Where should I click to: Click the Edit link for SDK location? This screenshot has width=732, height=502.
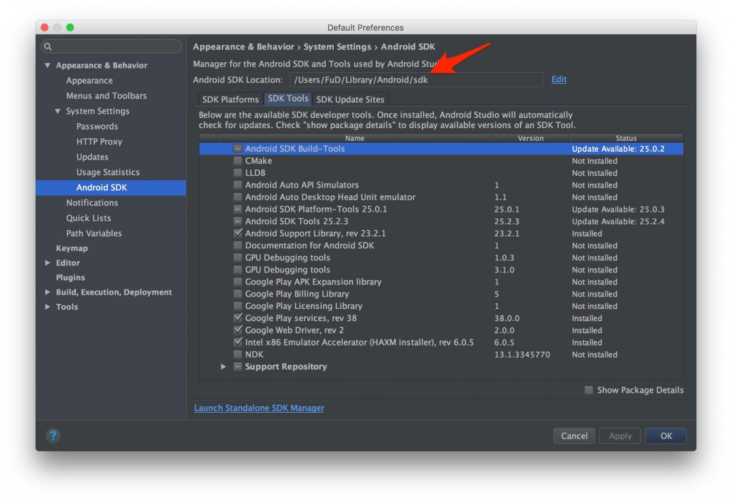tap(559, 79)
